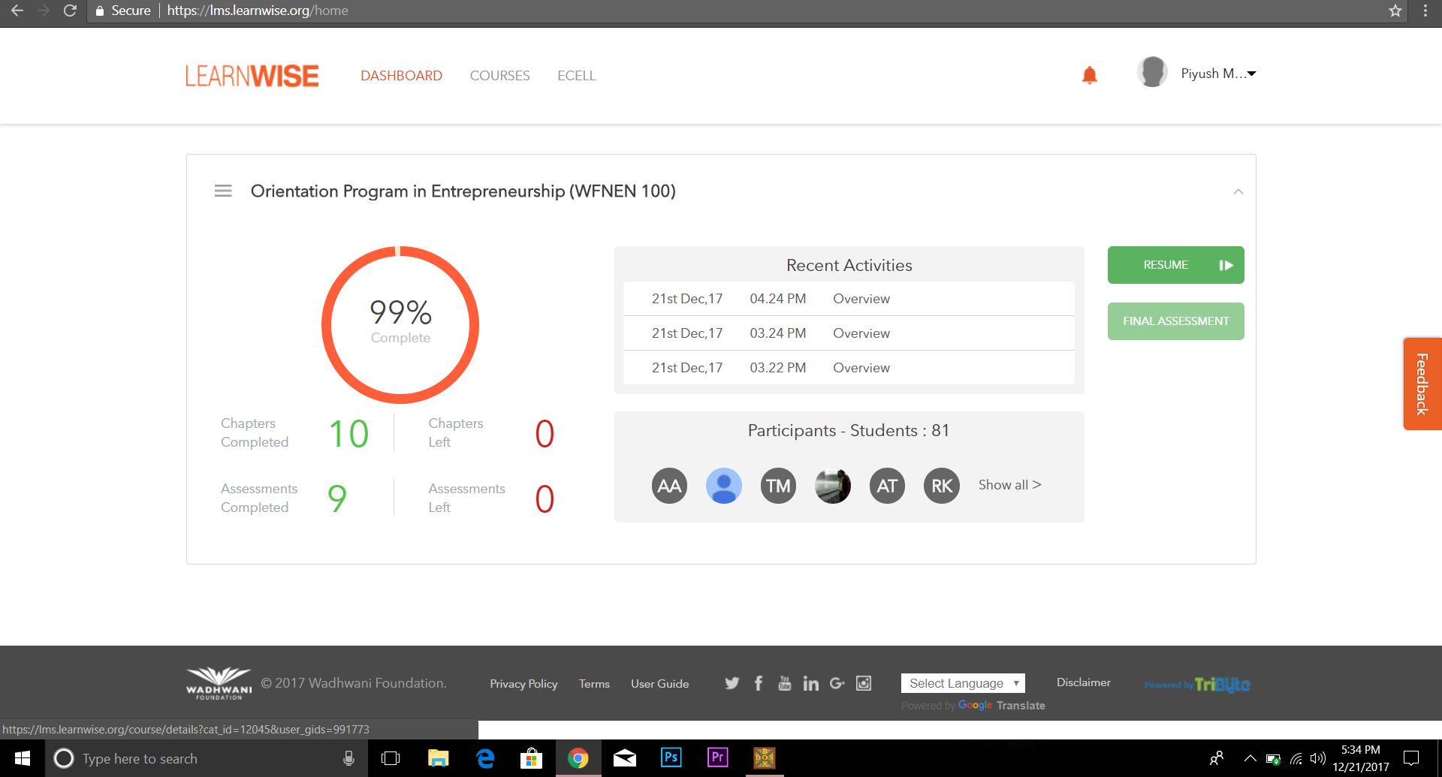The image size is (1442, 777).
Task: Open the Windows Start menu
Action: pyautogui.click(x=22, y=758)
